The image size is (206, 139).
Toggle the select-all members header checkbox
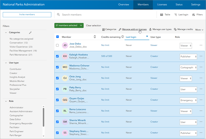[x=58, y=37]
